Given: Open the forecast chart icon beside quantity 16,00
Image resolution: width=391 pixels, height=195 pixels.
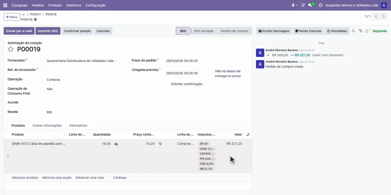Looking at the screenshot, I should tap(116, 144).
